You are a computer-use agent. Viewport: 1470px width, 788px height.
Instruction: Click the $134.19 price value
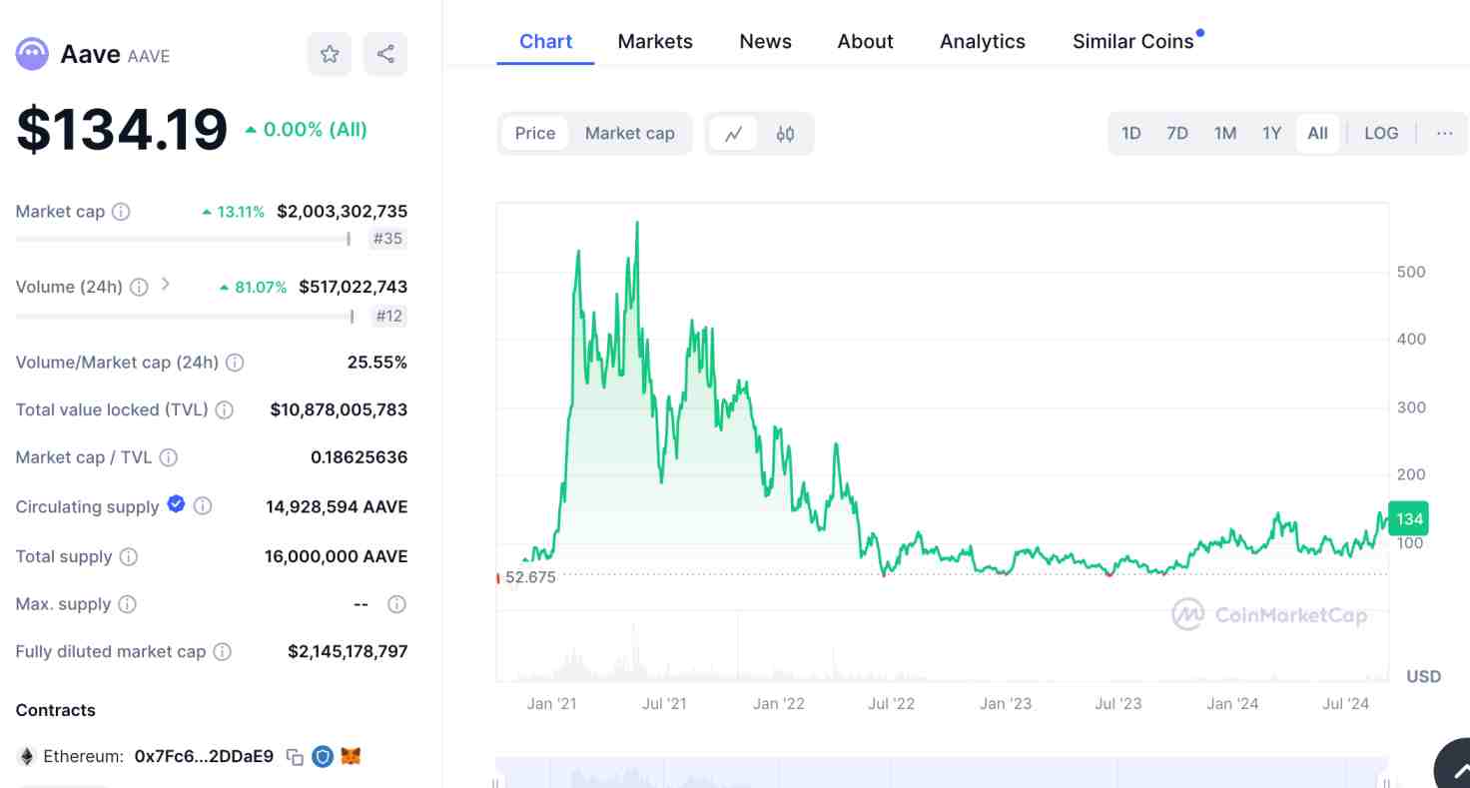(x=122, y=130)
